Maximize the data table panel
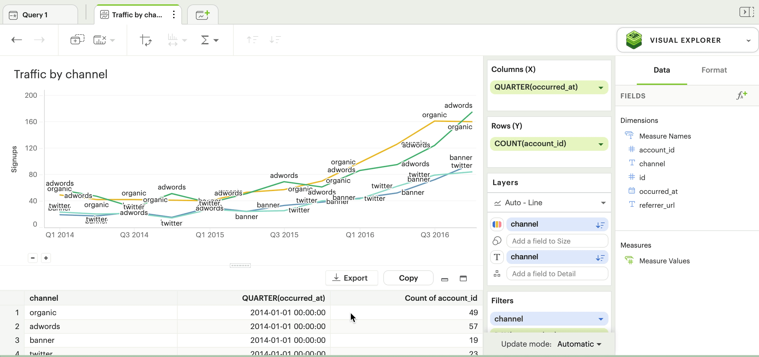The width and height of the screenshot is (759, 357). (x=463, y=278)
